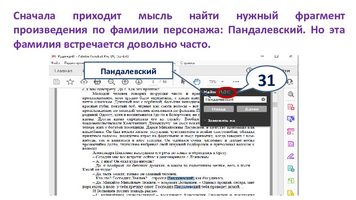Click the Print icon

tap(98, 81)
